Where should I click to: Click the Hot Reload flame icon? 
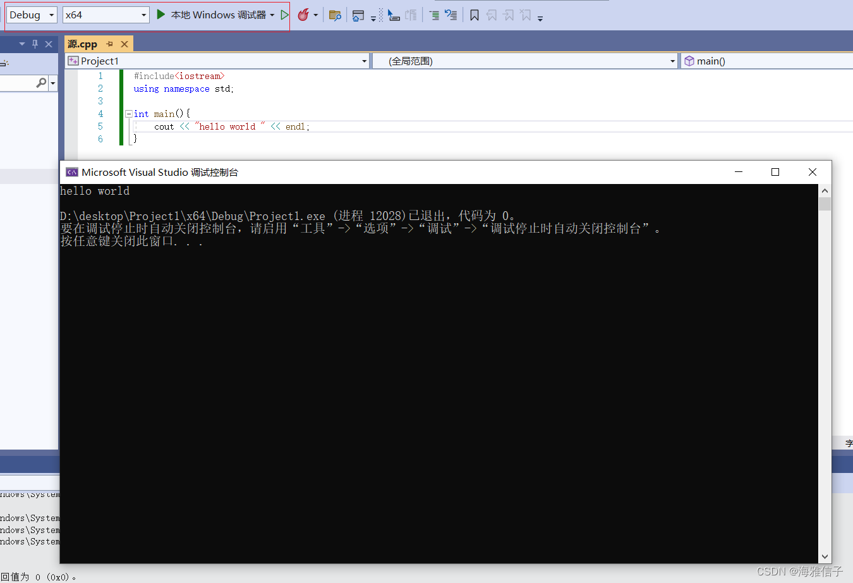coord(303,15)
